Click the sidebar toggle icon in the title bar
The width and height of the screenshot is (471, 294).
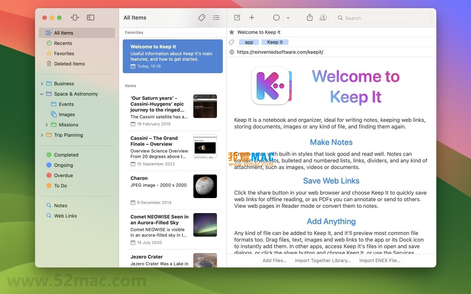click(91, 17)
